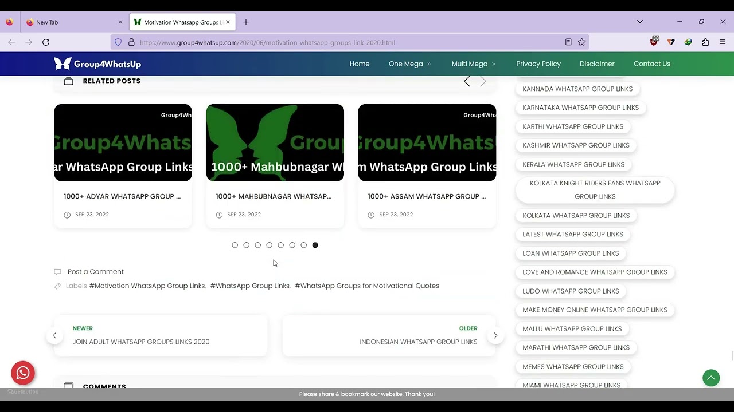Open #Motivation WhatsApp Group Links label
Image resolution: width=734 pixels, height=412 pixels.
click(147, 286)
